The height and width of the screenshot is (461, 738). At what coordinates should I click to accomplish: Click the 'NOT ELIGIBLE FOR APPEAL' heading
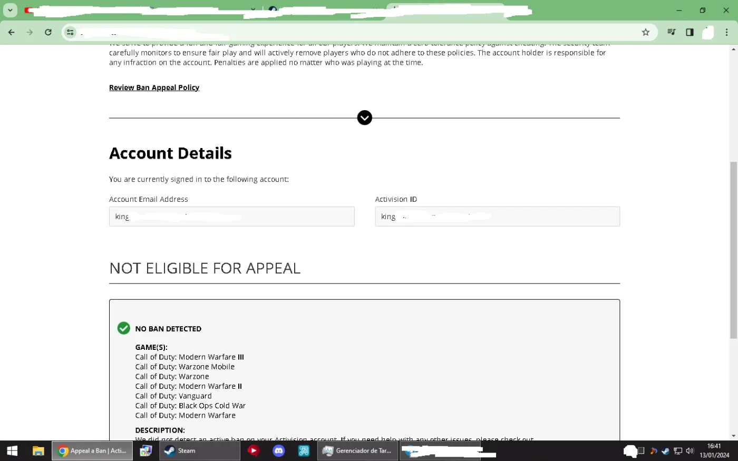[205, 268]
